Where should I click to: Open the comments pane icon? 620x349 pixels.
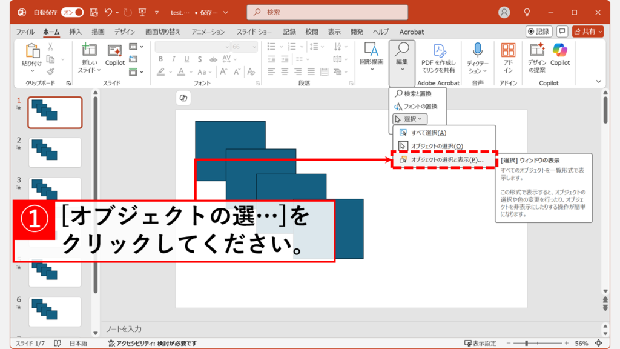(x=562, y=32)
